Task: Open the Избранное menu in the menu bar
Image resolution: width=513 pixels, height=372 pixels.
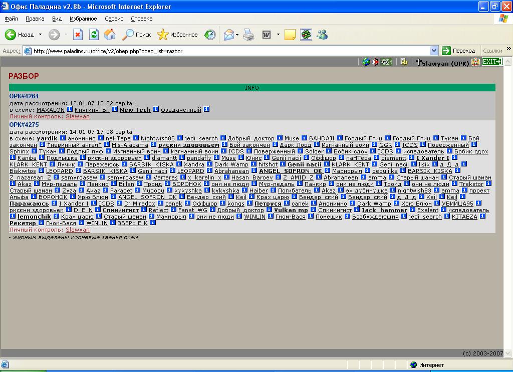Action: (x=83, y=19)
